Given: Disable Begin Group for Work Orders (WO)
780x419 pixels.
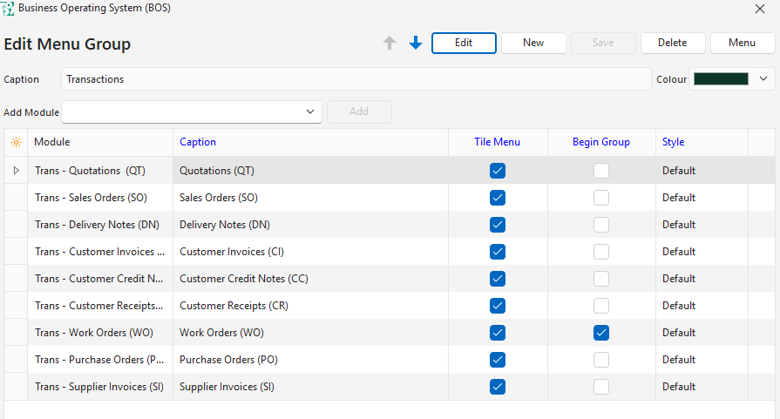Looking at the screenshot, I should (601, 333).
